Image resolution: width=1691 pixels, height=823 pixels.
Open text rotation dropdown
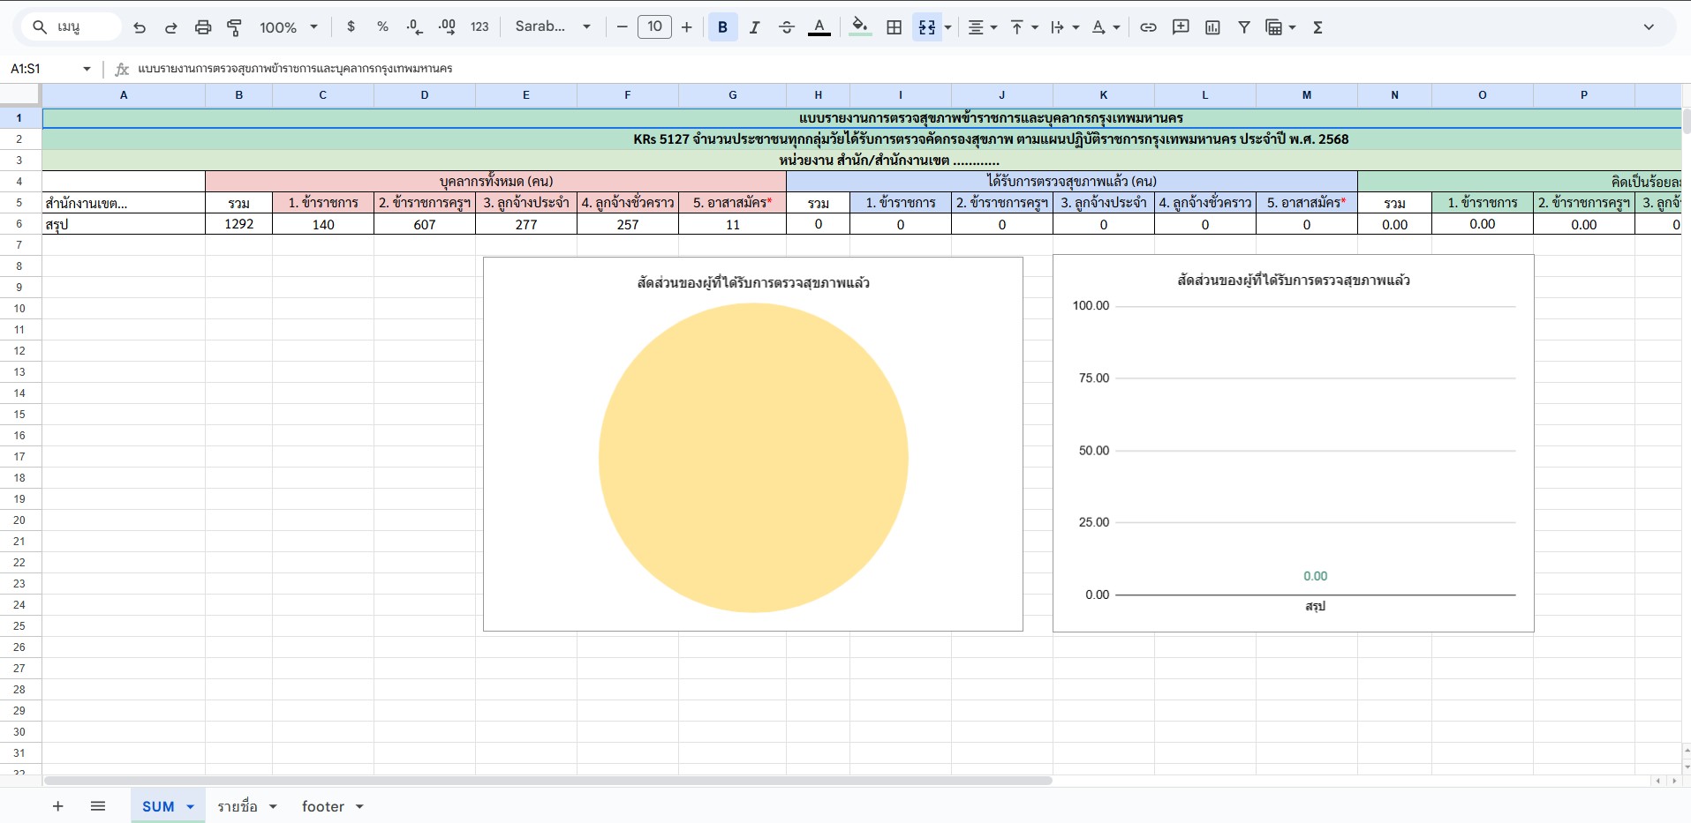1106,27
